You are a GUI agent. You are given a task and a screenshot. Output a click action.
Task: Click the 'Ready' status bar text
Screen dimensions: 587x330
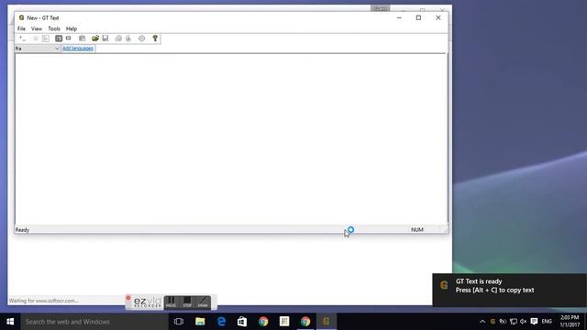[22, 230]
